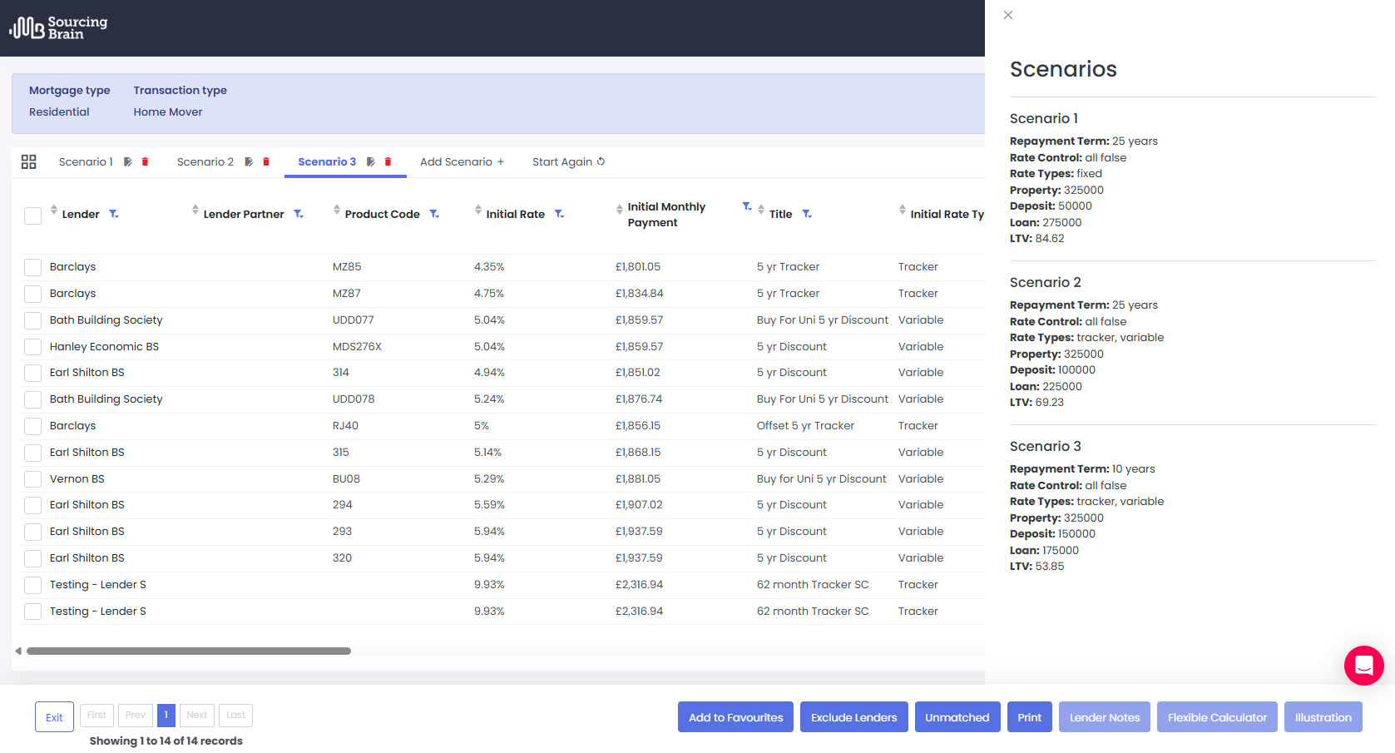Open the chat widget bubble
The image size is (1395, 753).
click(1363, 666)
